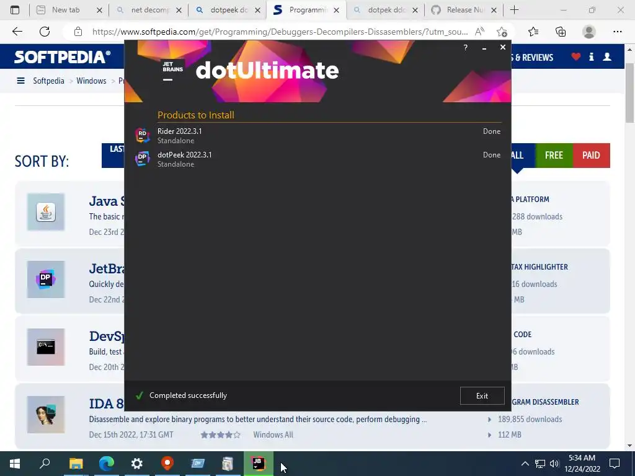The width and height of the screenshot is (635, 476).
Task: Click the Exit button in the installer
Action: click(x=482, y=395)
